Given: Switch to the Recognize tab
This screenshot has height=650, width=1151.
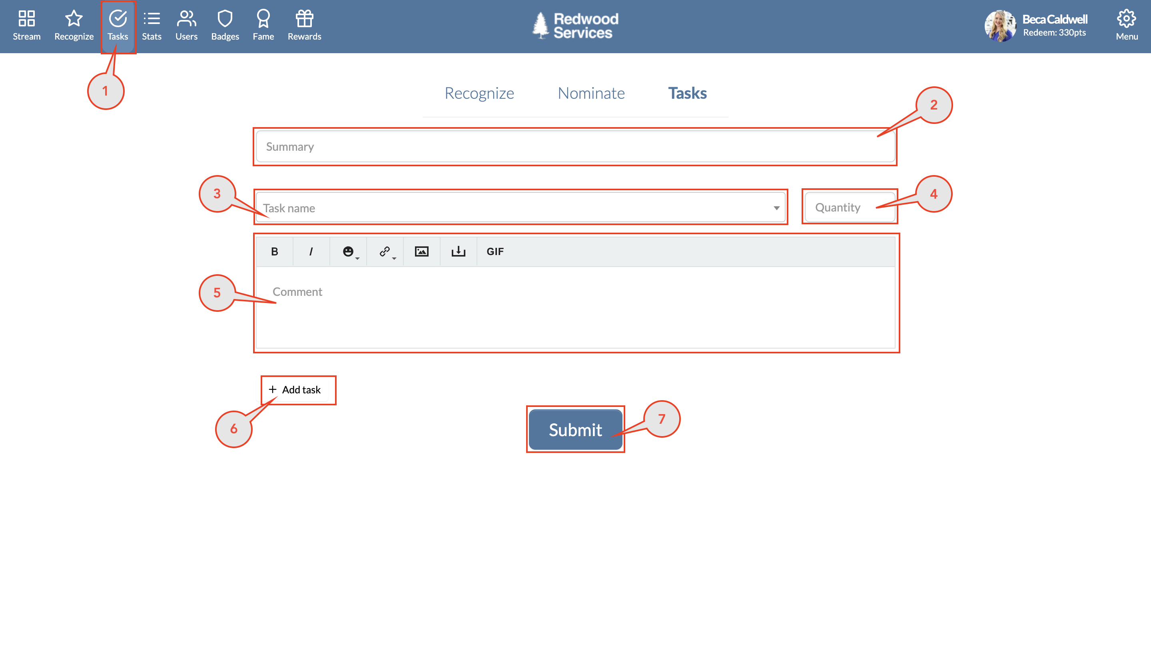Looking at the screenshot, I should 479,94.
